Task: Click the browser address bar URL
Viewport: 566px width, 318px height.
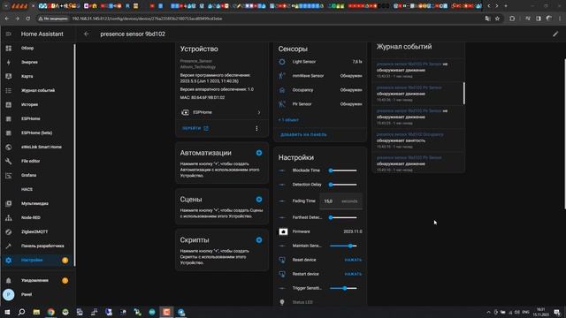Action: click(148, 19)
